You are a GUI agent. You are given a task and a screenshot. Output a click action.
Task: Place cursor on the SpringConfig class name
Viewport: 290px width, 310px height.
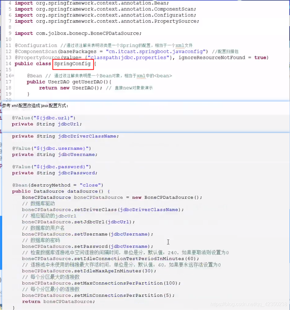click(x=72, y=64)
